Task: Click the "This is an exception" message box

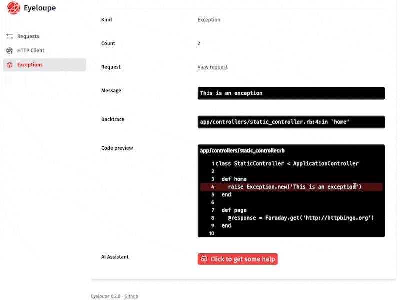Action: (x=291, y=93)
